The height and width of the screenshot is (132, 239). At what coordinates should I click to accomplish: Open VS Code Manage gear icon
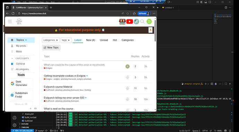tap(15, 125)
